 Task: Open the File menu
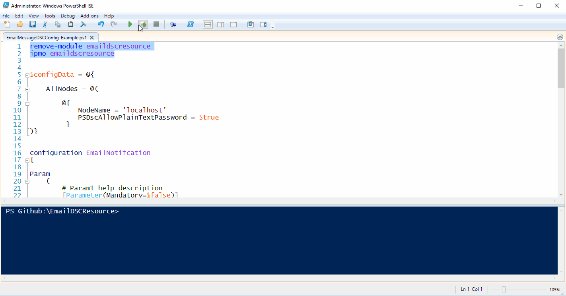pos(6,16)
